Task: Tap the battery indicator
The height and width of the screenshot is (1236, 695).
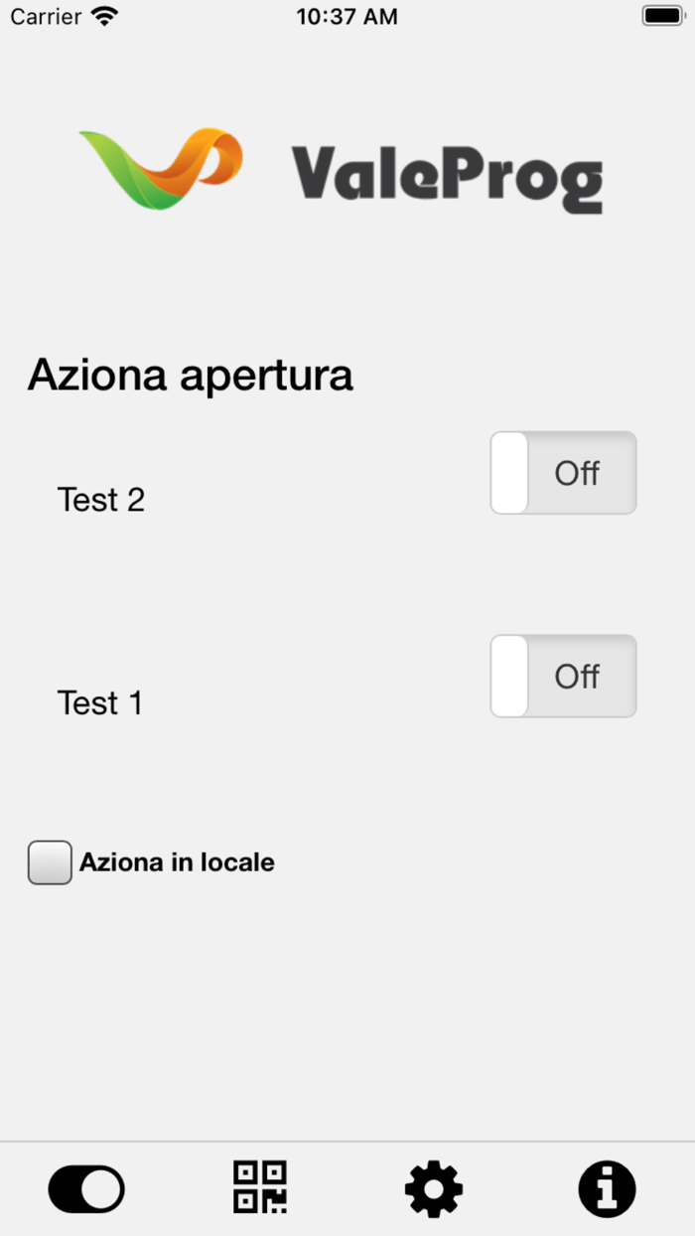Action: (662, 15)
